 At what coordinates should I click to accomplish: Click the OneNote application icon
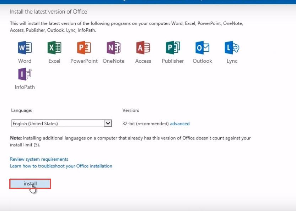tap(114, 48)
